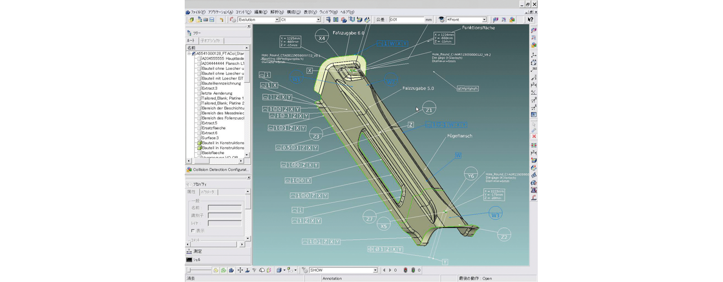Image resolution: width=723 pixels, height=282 pixels.
Task: Toggle checkbox next to Bereich der Beschichtu
Action: tap(199, 108)
